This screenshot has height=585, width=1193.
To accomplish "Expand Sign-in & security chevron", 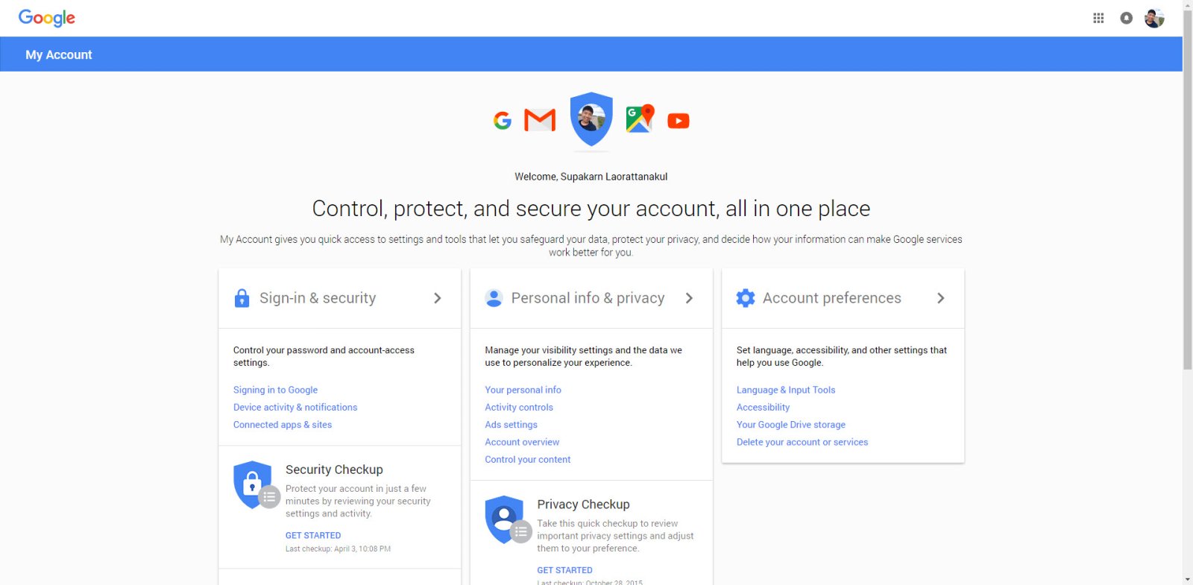I will point(438,298).
